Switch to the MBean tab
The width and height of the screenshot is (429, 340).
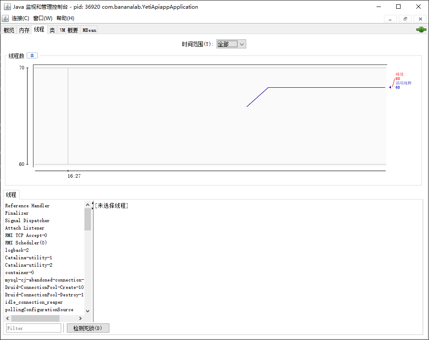pyautogui.click(x=89, y=30)
